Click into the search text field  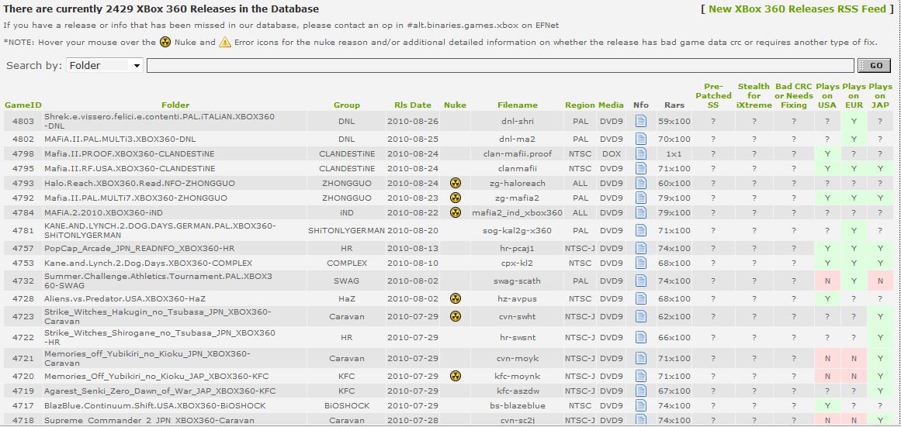pos(500,65)
